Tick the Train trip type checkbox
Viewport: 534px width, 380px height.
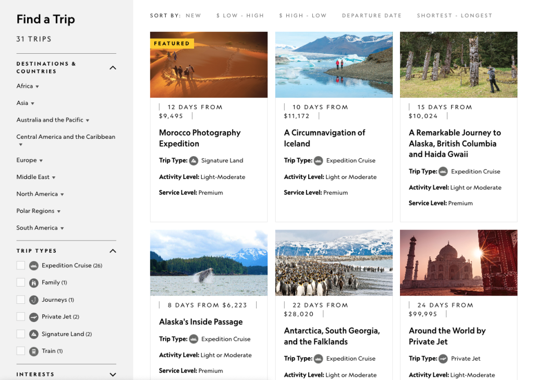pyautogui.click(x=21, y=351)
